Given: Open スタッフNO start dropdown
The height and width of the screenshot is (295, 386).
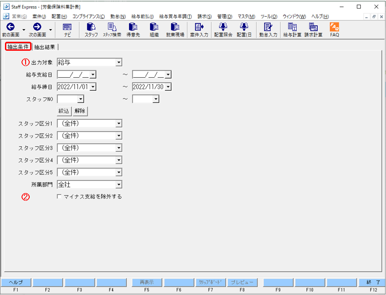Looking at the screenshot, I should (80, 99).
